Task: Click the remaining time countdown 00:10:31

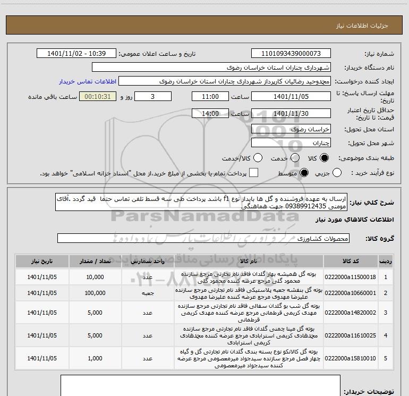Action: tap(98, 96)
